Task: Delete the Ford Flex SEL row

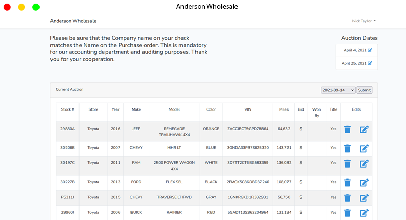Action: click(x=347, y=183)
